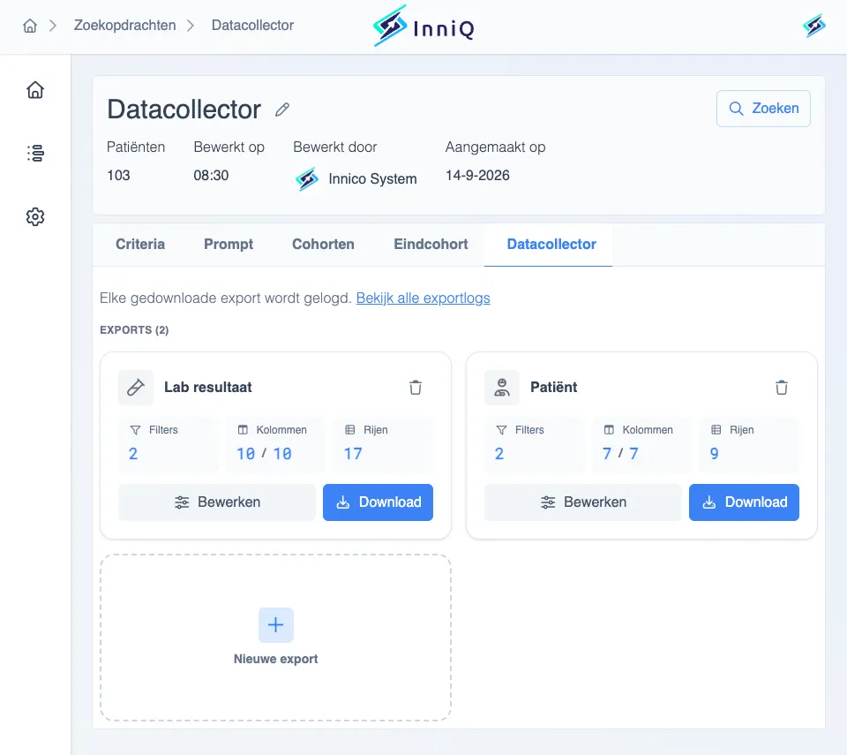
Task: Download the Patiënt export
Action: click(x=745, y=502)
